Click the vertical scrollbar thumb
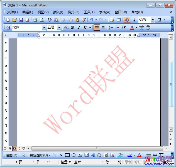Image resolution: width=176 pixels, height=167 pixels. (x=171, y=84)
